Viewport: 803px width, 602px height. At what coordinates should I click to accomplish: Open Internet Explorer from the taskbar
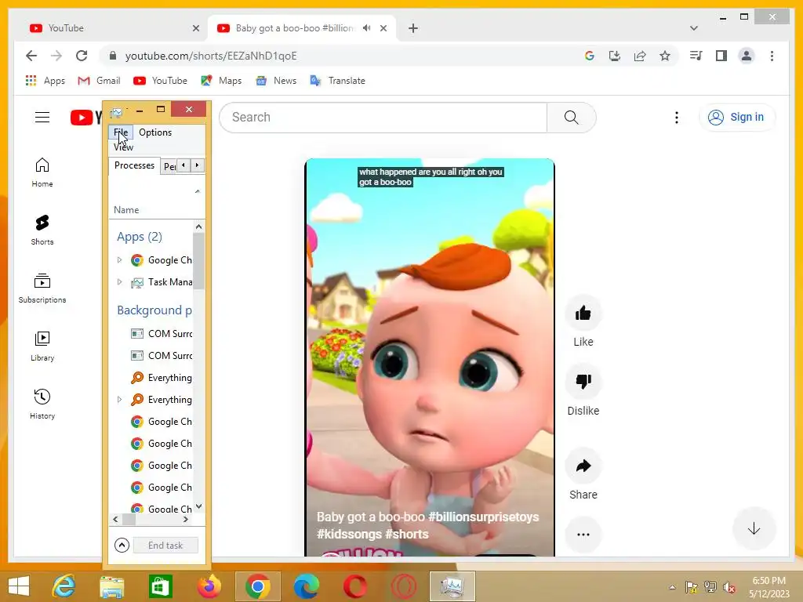(x=64, y=586)
